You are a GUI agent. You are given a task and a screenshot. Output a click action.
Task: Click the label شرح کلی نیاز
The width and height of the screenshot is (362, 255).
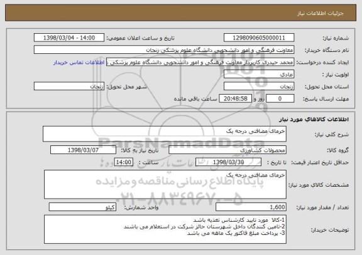pyautogui.click(x=332, y=135)
